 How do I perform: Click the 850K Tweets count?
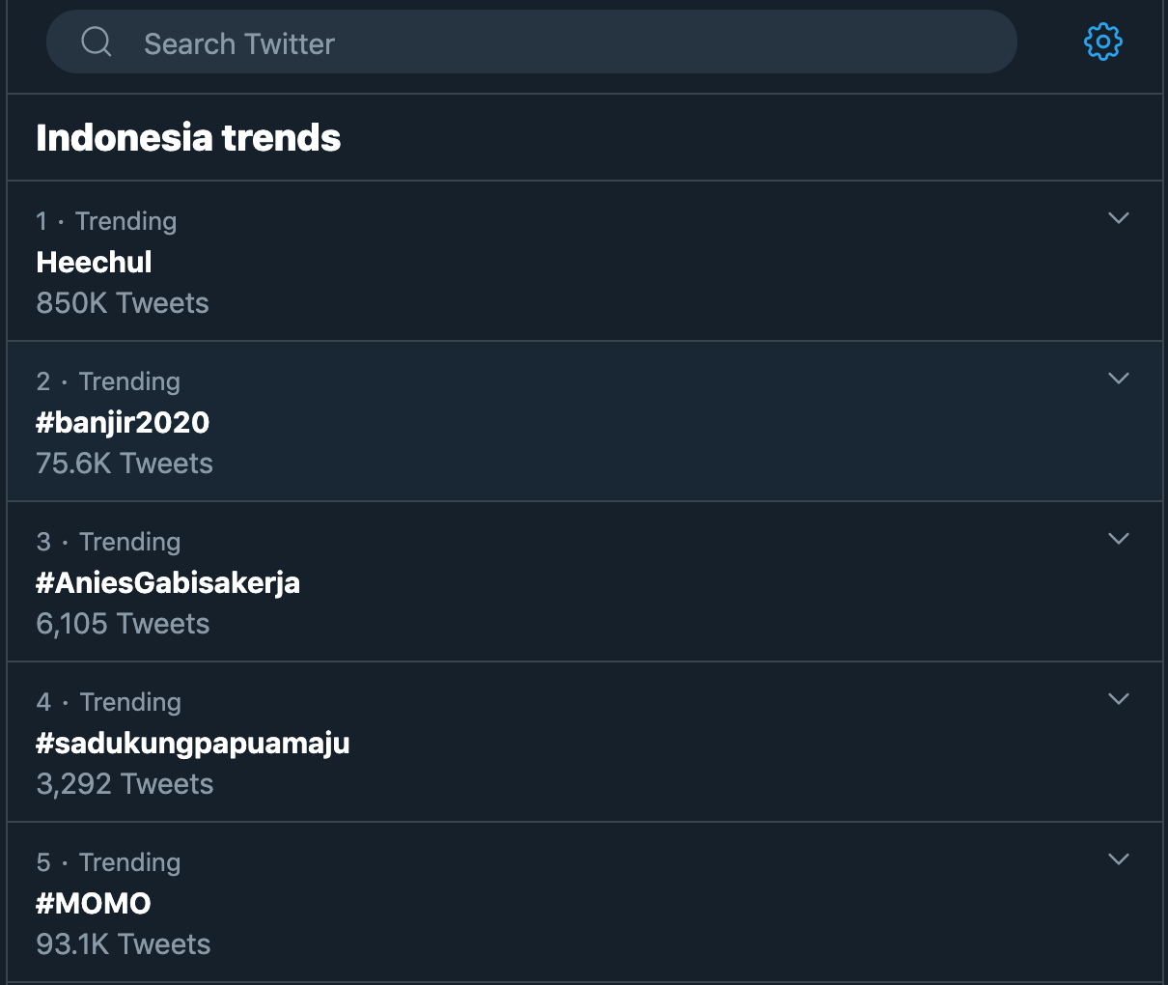point(123,303)
